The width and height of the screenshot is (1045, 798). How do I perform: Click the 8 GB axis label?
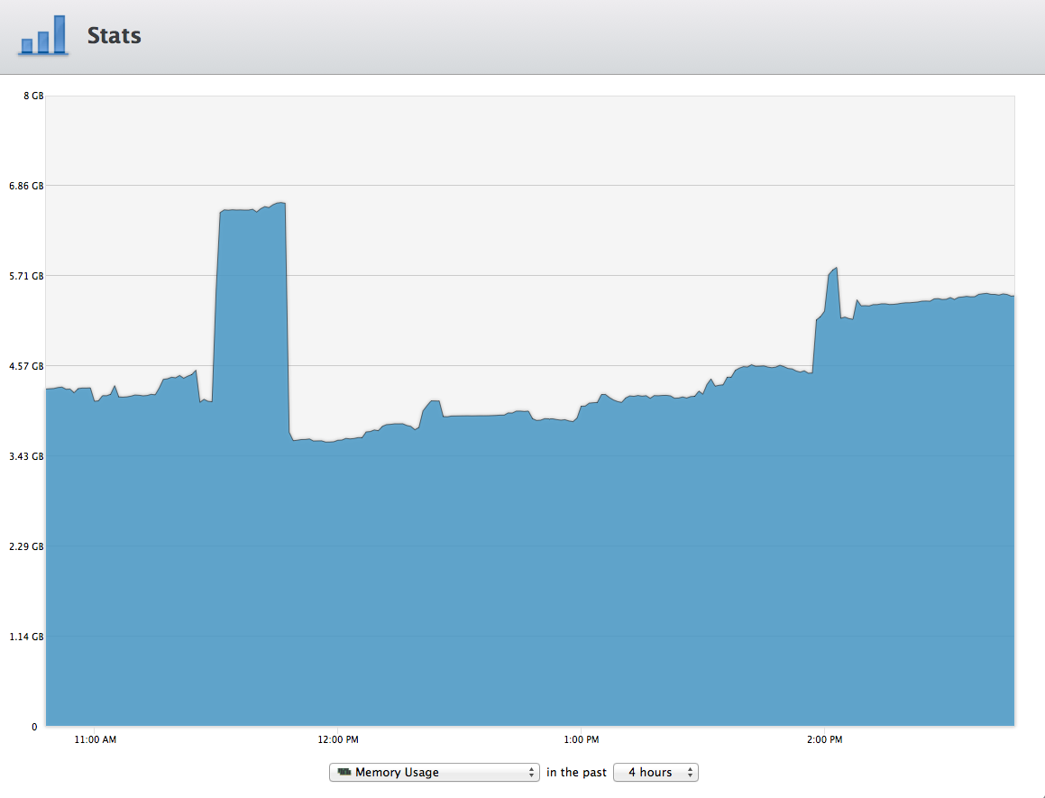tap(33, 96)
